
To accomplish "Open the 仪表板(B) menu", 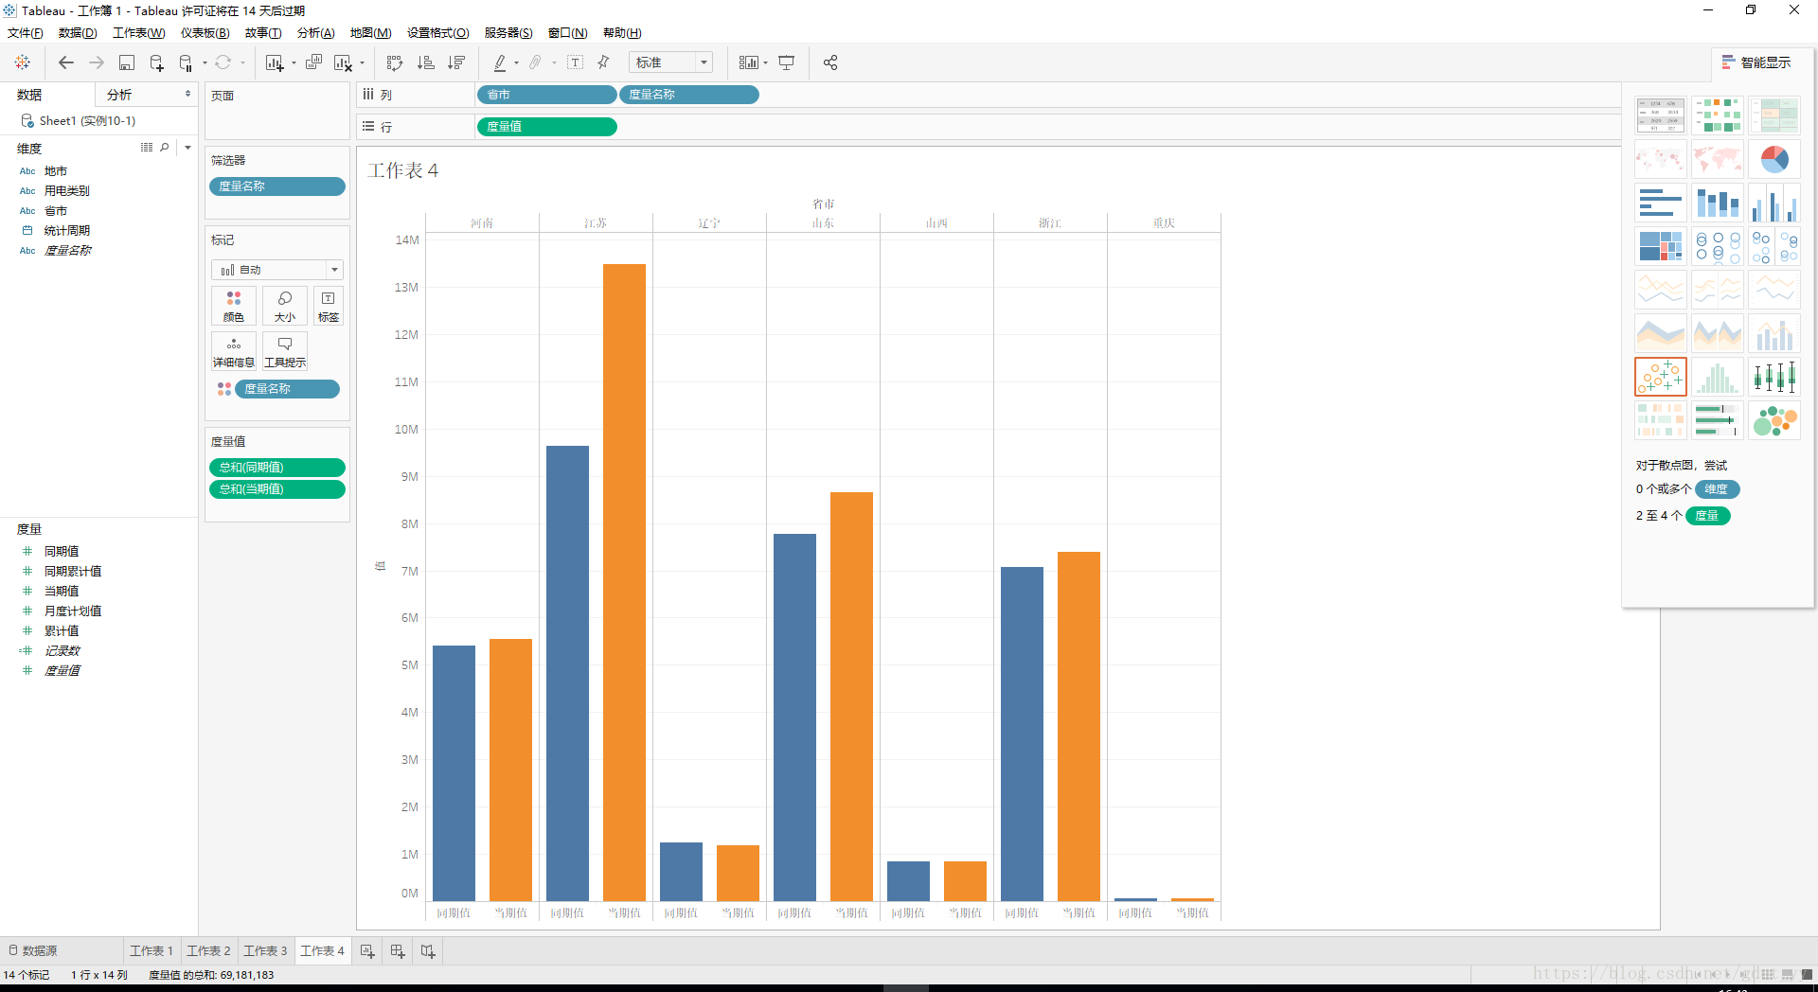I will pyautogui.click(x=205, y=33).
